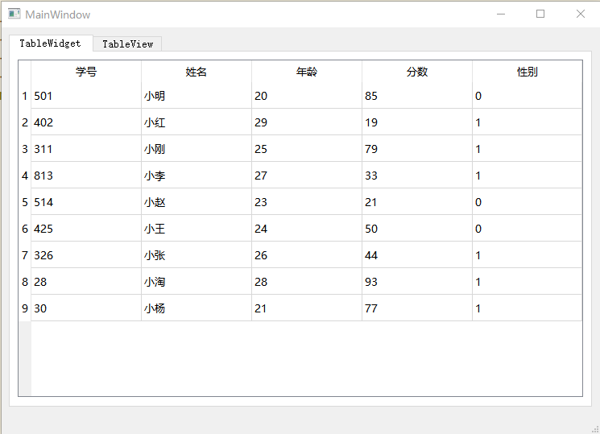Select the cell with student ID 402

point(86,122)
